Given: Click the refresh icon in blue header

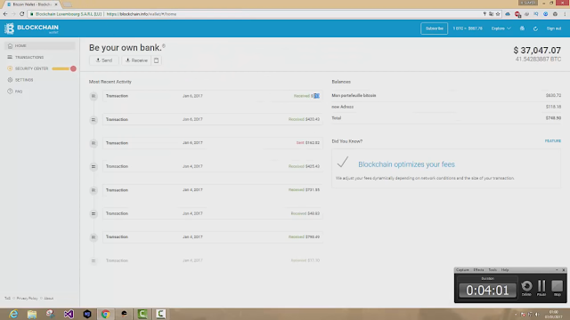Looking at the screenshot, I should point(535,28).
